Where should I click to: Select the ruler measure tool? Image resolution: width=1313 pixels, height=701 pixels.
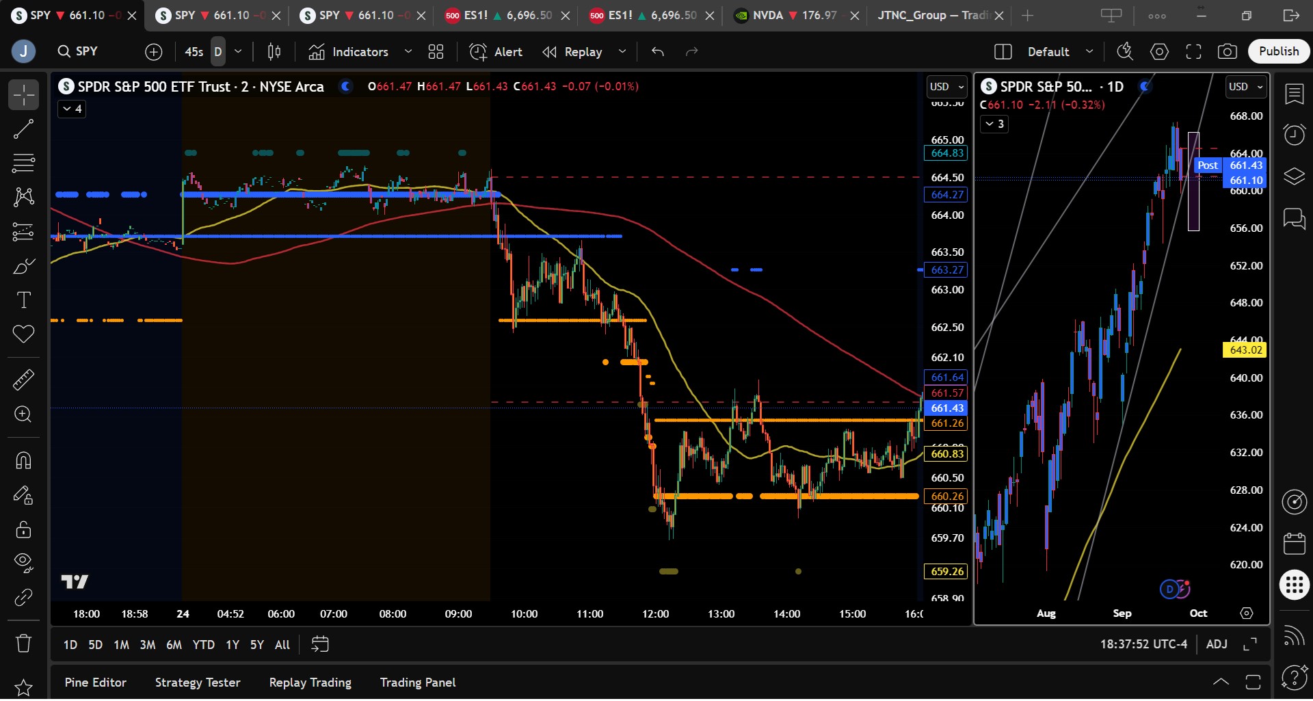point(23,380)
